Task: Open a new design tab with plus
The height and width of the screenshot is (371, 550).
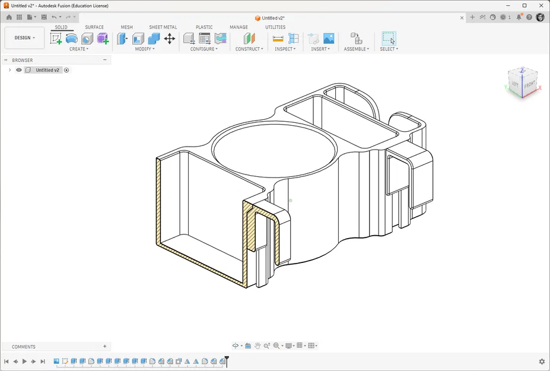Action: pos(472,17)
